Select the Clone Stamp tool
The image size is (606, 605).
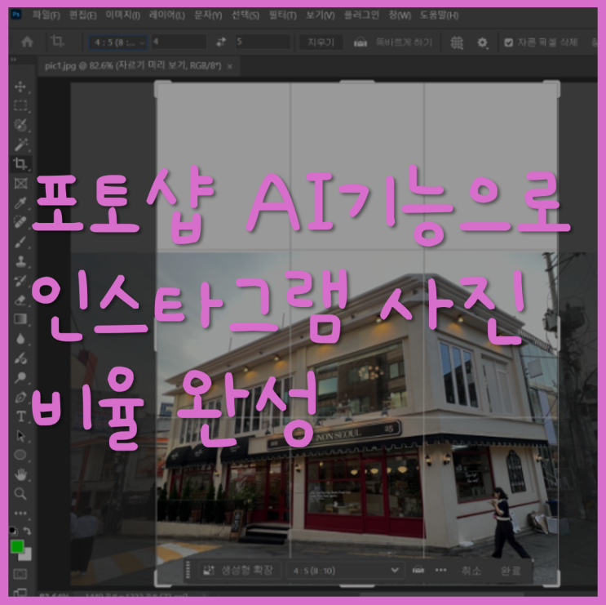point(20,261)
